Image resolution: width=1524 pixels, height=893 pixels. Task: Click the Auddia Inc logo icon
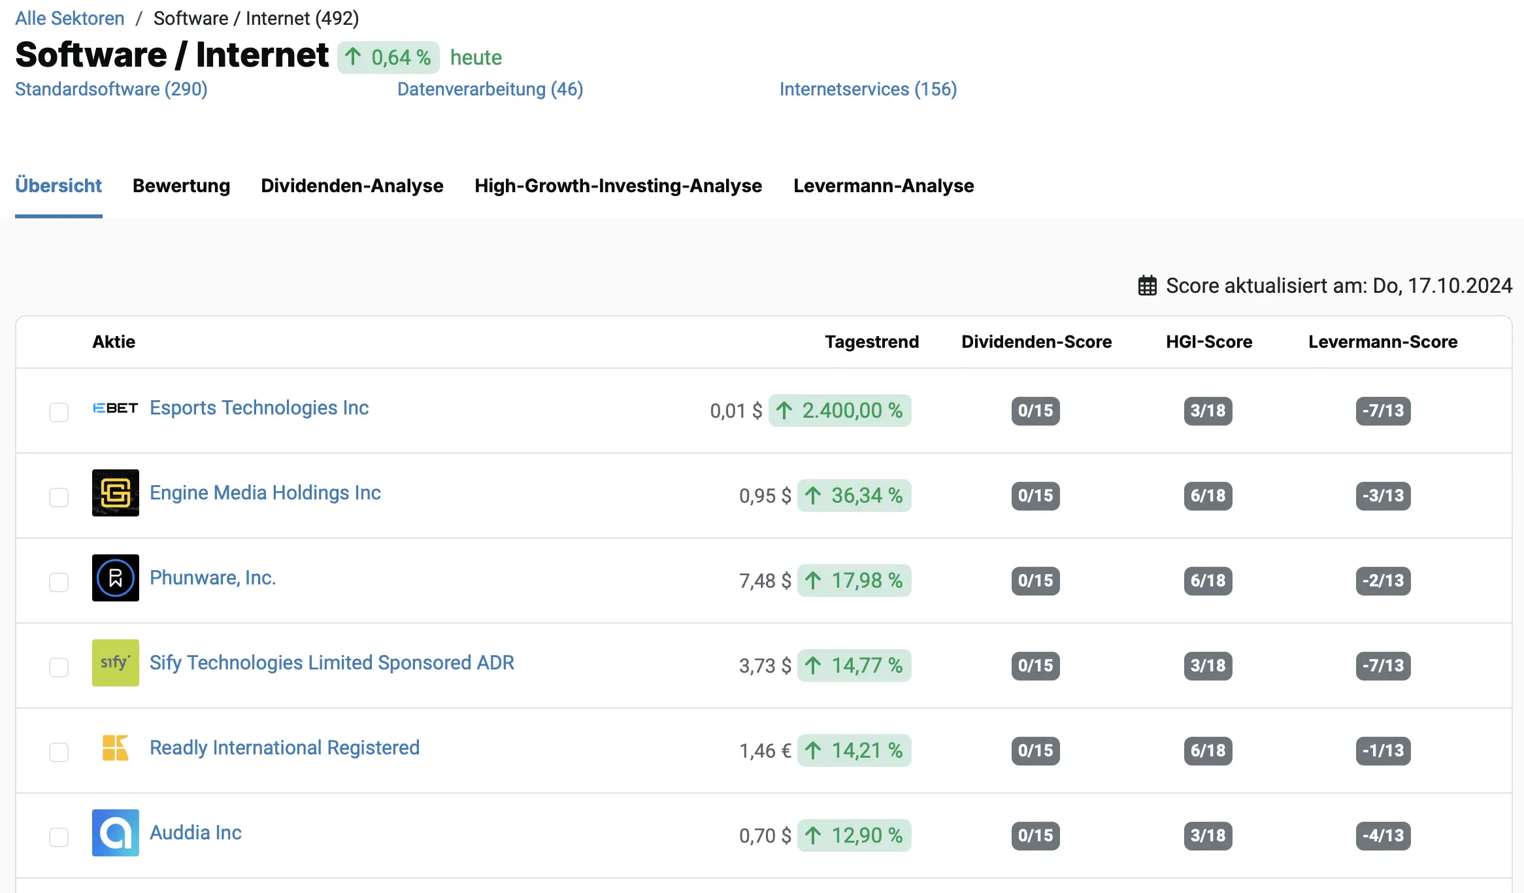pyautogui.click(x=116, y=833)
